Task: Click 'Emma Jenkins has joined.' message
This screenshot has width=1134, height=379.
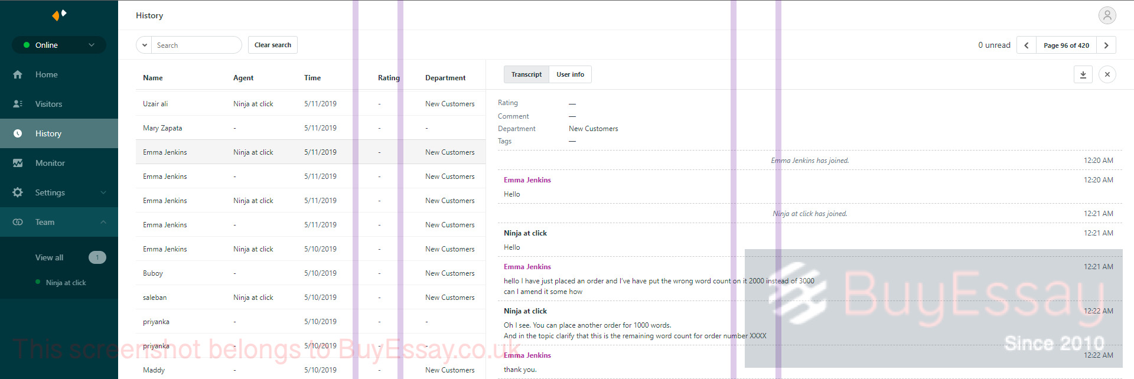Action: [x=810, y=161]
